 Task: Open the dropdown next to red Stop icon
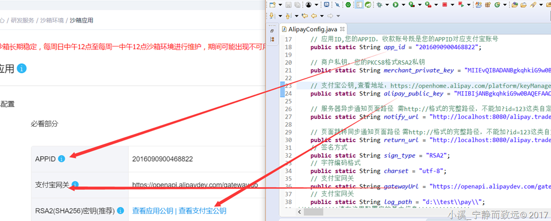[452, 4]
